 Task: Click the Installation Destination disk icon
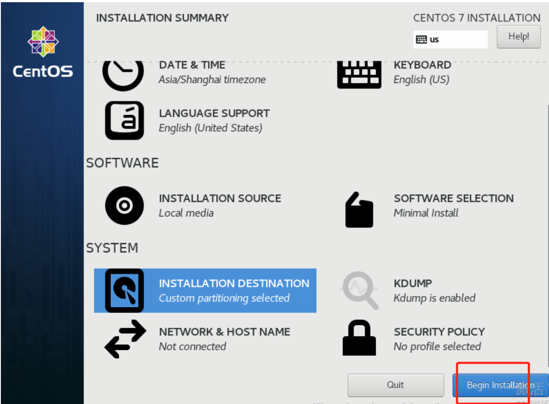(125, 290)
